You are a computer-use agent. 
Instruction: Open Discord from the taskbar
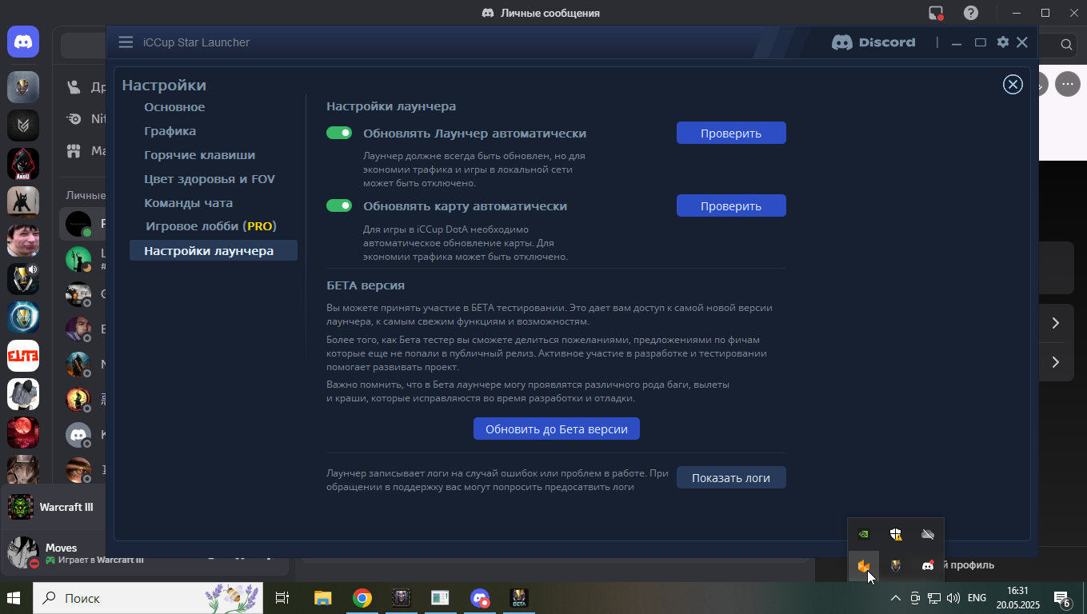(x=480, y=598)
